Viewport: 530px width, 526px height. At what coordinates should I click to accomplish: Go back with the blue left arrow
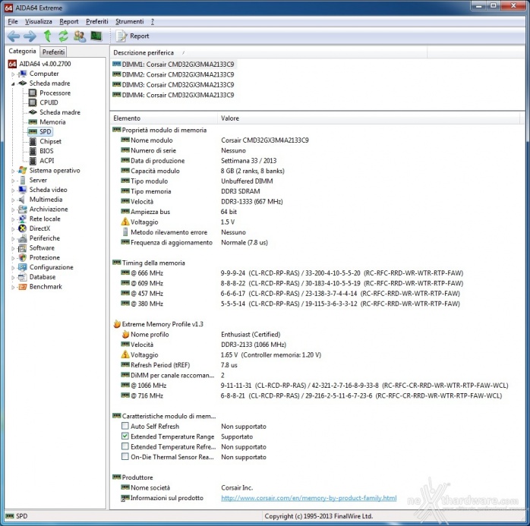pos(14,36)
